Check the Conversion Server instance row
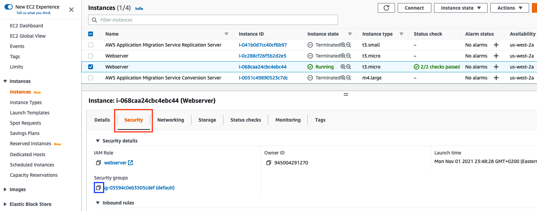 [x=91, y=78]
